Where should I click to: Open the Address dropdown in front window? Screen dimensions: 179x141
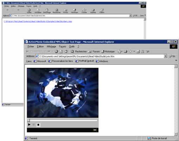pos(165,56)
